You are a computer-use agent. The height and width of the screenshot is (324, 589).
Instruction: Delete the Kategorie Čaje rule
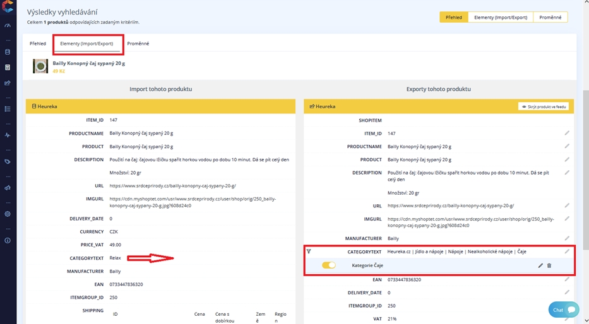pyautogui.click(x=549, y=265)
